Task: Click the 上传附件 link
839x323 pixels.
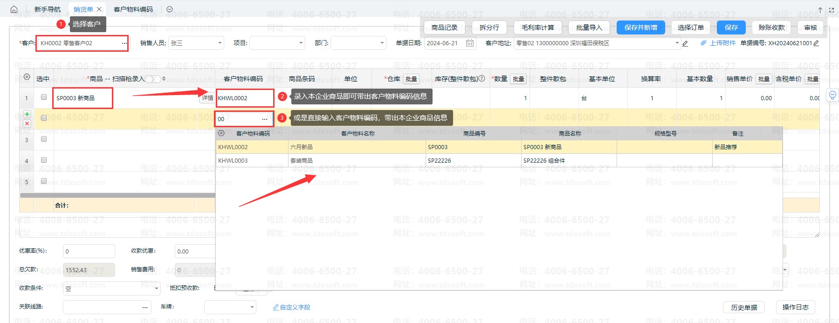Action: pos(722,43)
